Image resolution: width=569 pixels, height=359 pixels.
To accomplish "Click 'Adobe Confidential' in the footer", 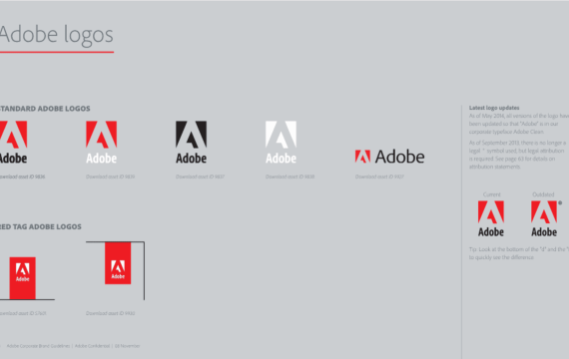I will [92, 346].
